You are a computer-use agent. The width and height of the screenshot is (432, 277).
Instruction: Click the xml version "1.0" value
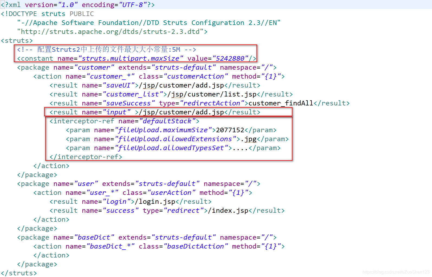pos(68,5)
